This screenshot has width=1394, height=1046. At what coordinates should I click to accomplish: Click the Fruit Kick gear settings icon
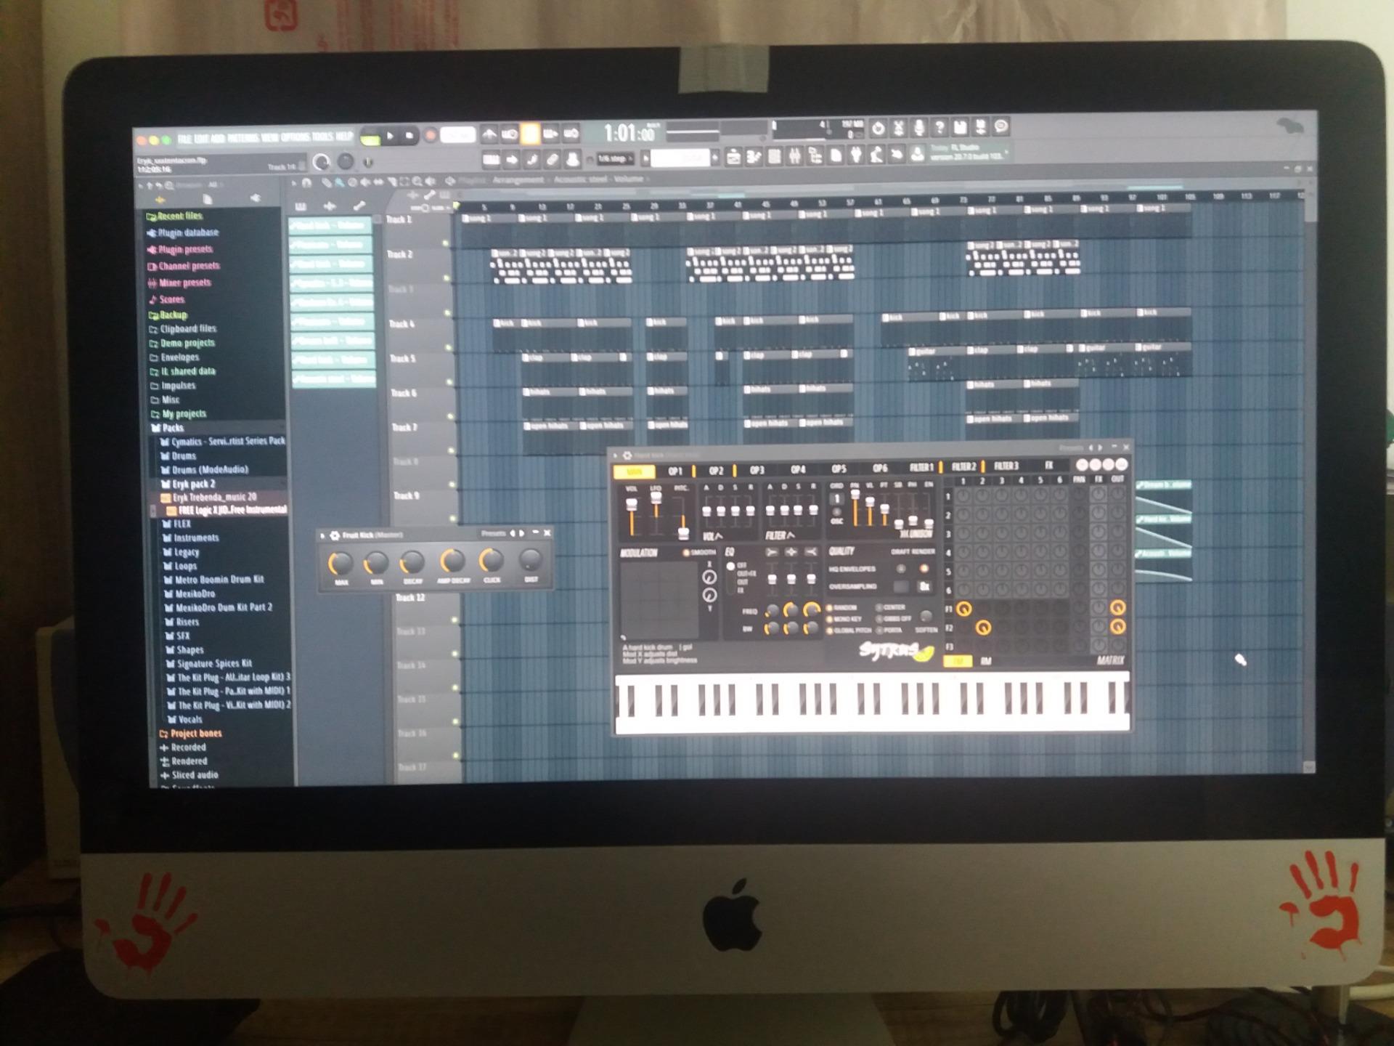click(335, 535)
